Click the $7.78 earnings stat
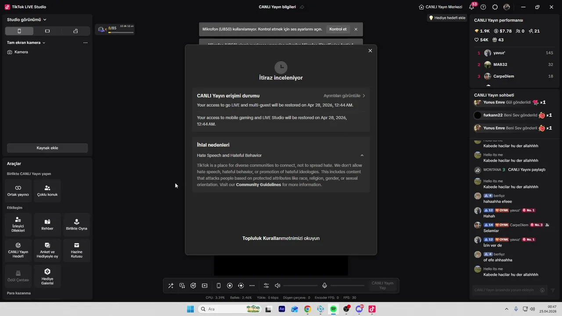The width and height of the screenshot is (562, 316). 503,31
